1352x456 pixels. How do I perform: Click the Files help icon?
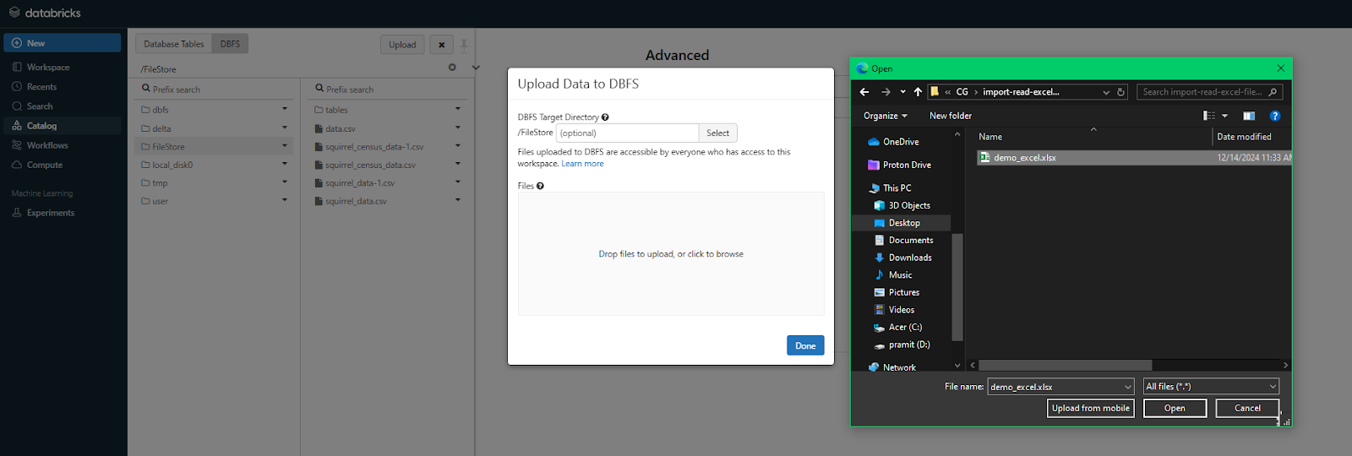pyautogui.click(x=540, y=186)
